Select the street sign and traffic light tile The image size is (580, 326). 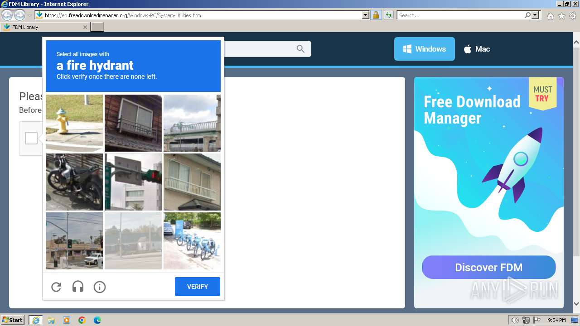pyautogui.click(x=133, y=182)
